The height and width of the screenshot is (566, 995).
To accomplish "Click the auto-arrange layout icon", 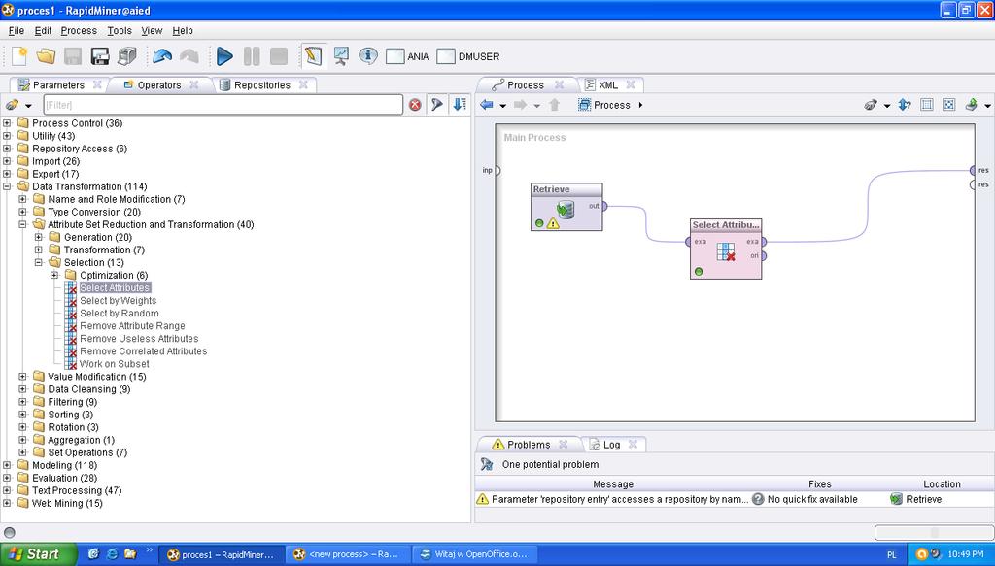I will [x=927, y=105].
